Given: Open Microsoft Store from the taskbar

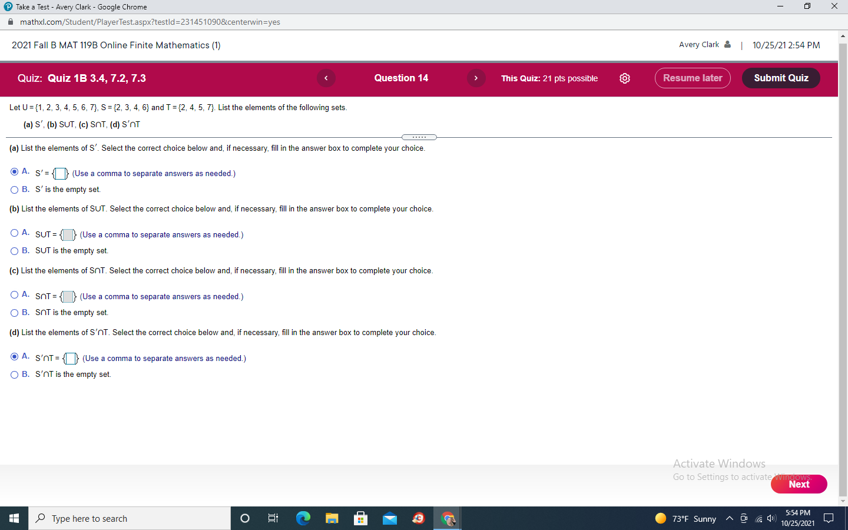Looking at the screenshot, I should (x=360, y=518).
